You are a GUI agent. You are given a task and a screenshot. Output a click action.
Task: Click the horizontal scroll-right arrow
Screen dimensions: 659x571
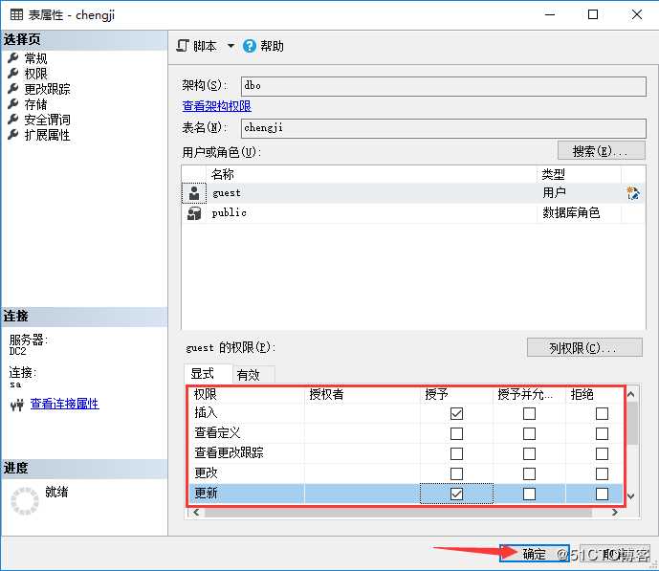click(615, 512)
